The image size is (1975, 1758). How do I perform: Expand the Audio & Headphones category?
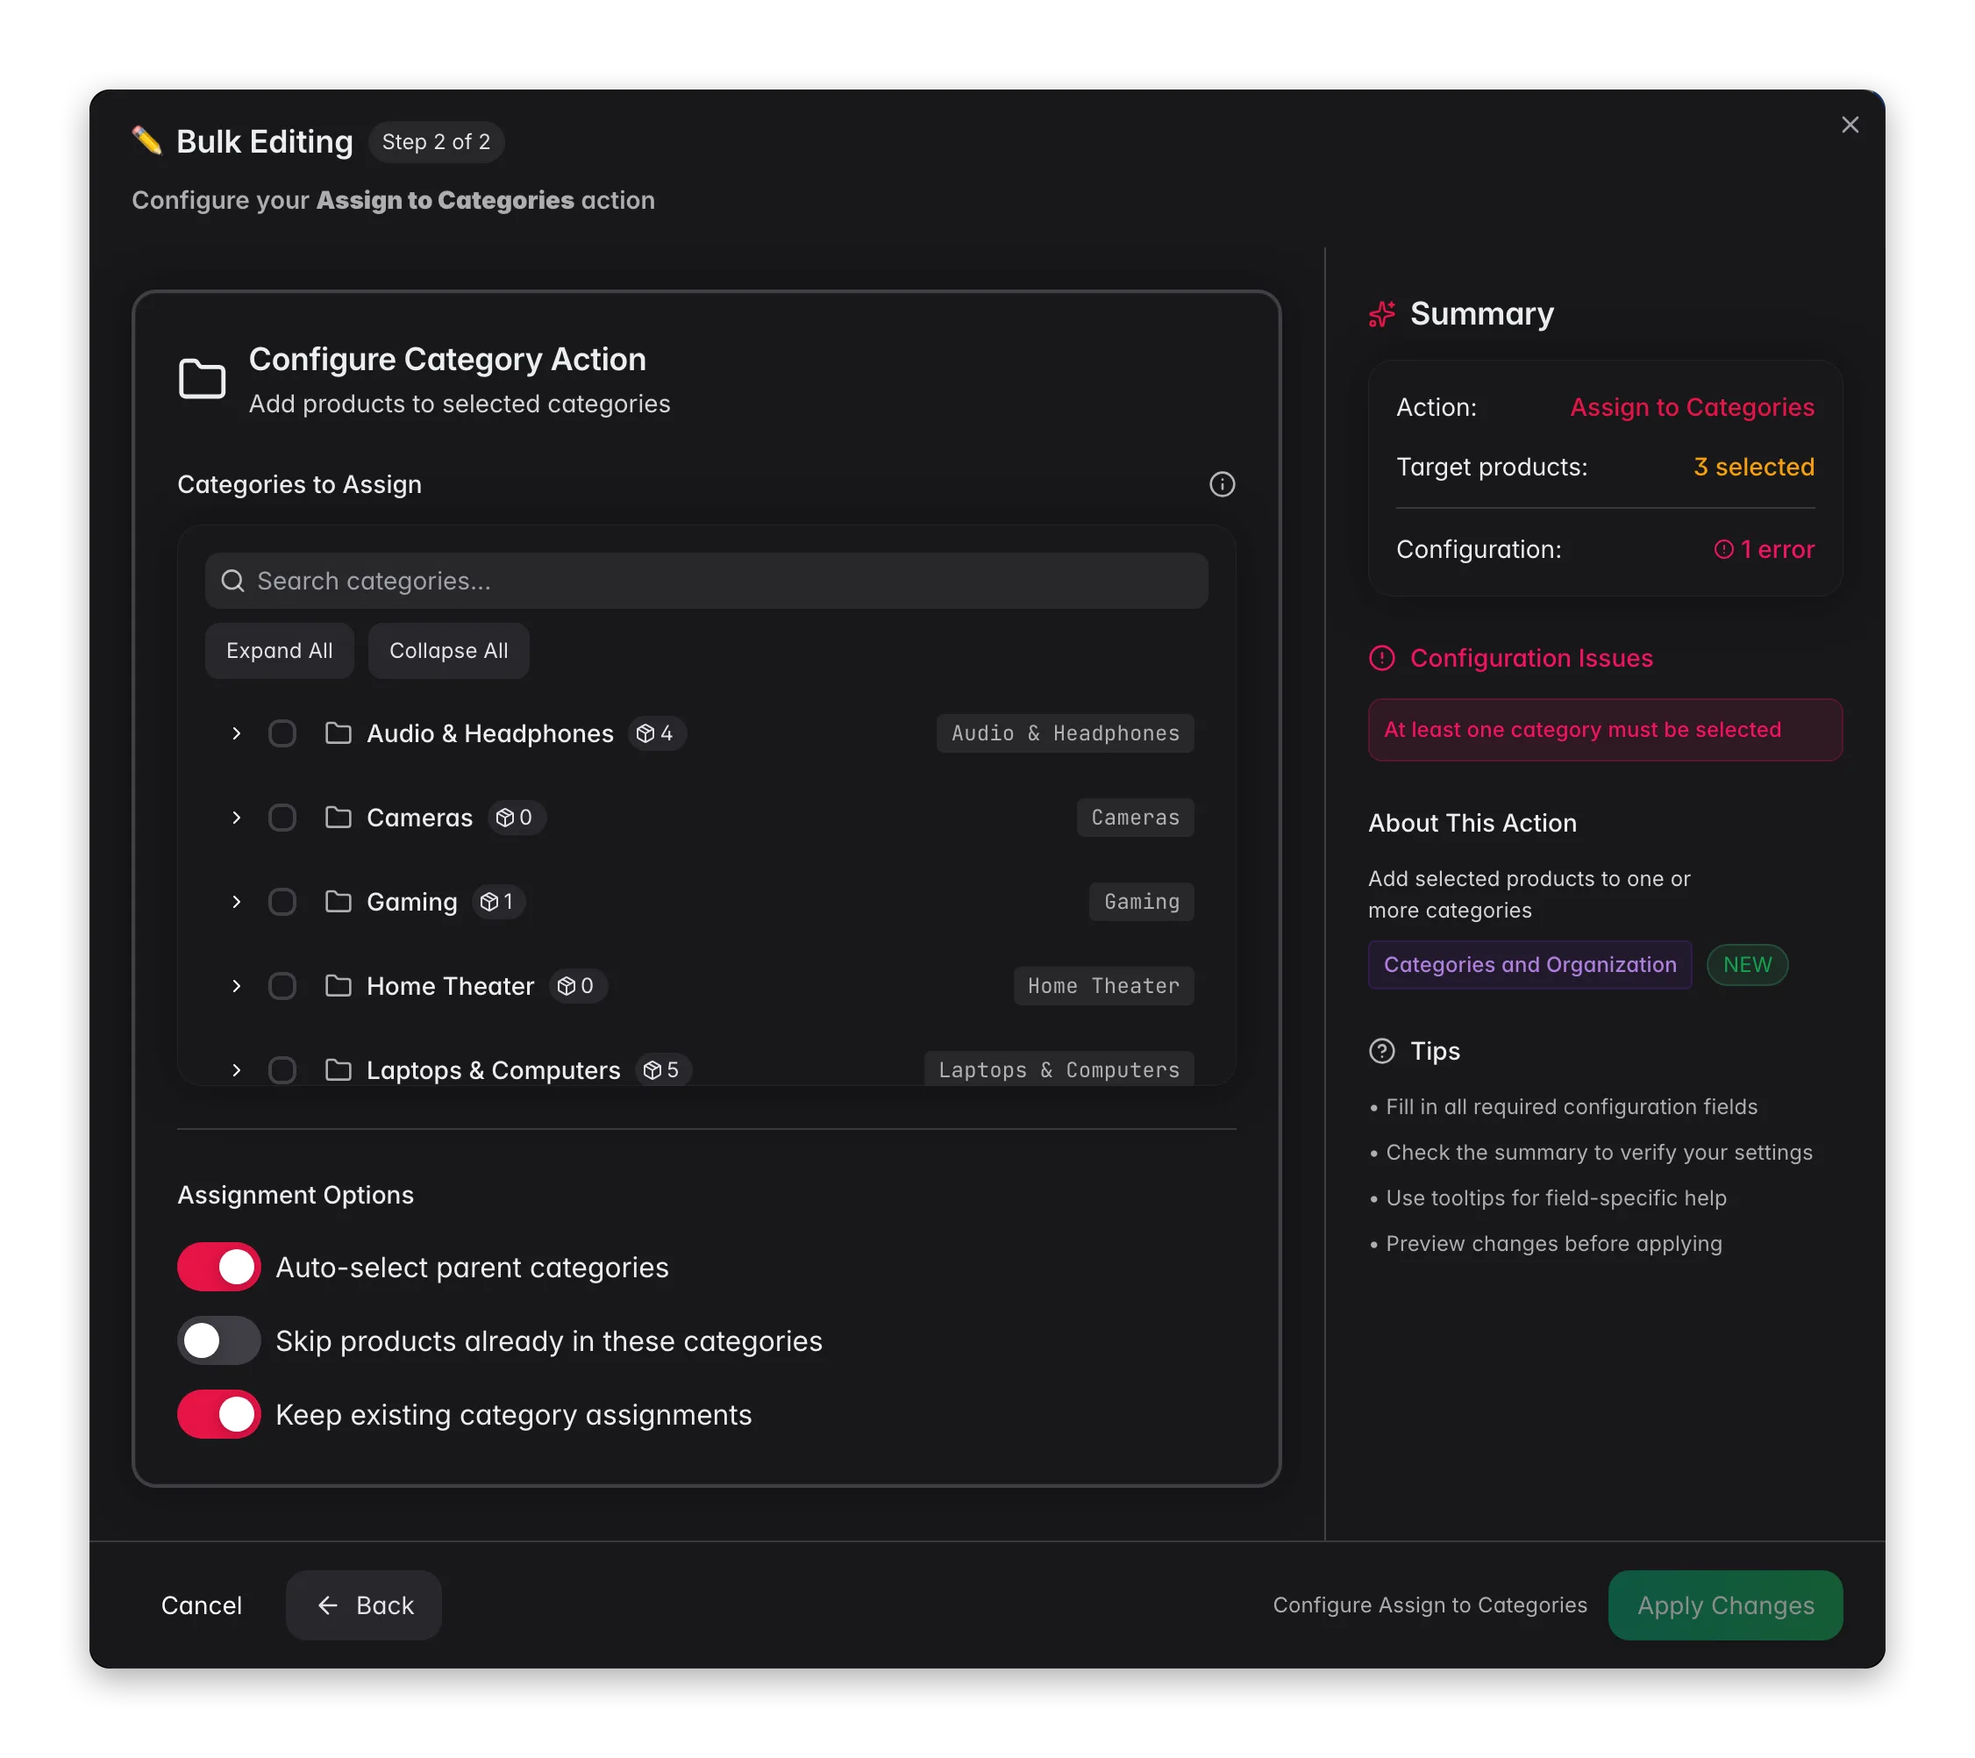click(236, 733)
